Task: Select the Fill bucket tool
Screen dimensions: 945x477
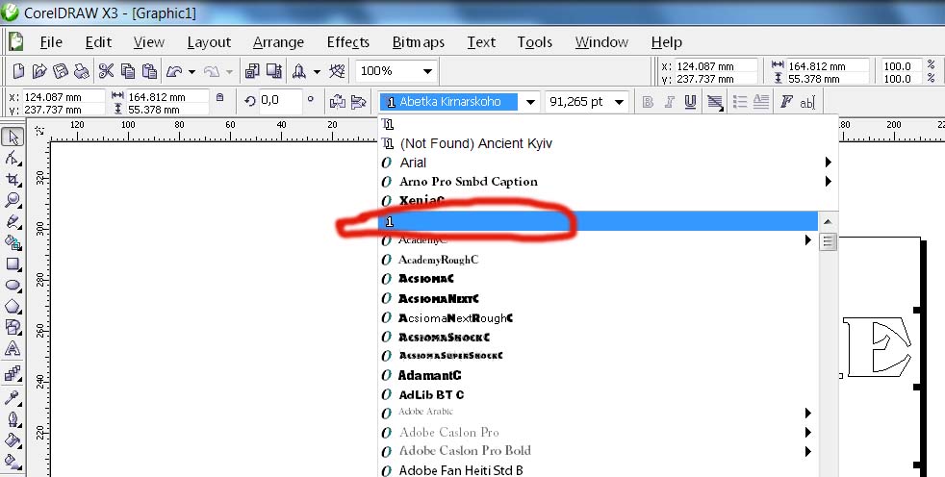Action: pyautogui.click(x=13, y=440)
